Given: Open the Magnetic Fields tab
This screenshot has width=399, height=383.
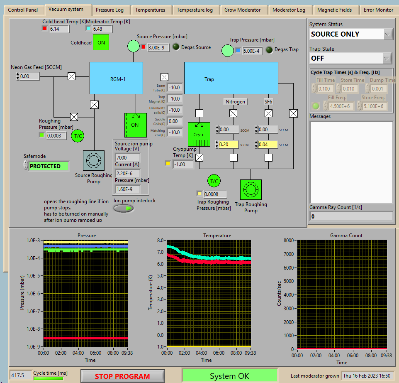Looking at the screenshot, I should (334, 10).
